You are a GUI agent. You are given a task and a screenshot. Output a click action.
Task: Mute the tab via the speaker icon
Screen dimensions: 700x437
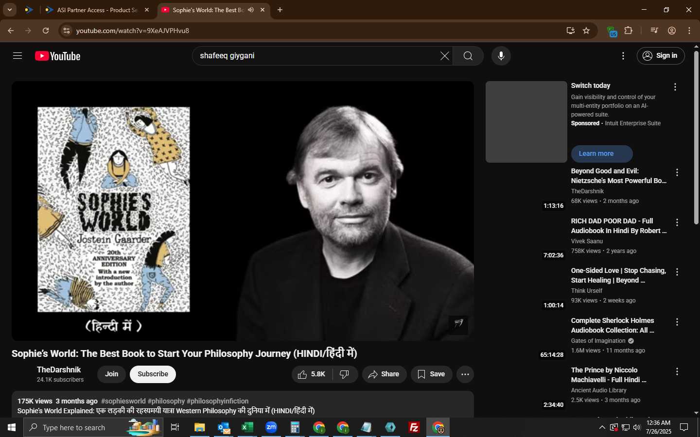251,10
